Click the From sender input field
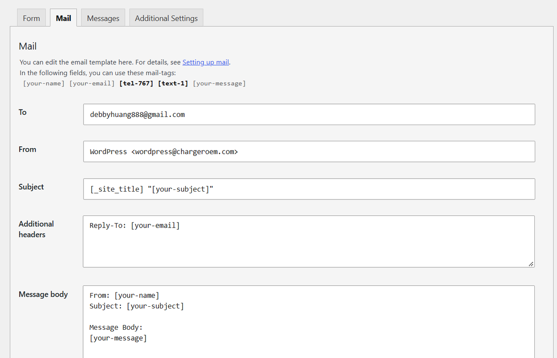 [x=309, y=152]
